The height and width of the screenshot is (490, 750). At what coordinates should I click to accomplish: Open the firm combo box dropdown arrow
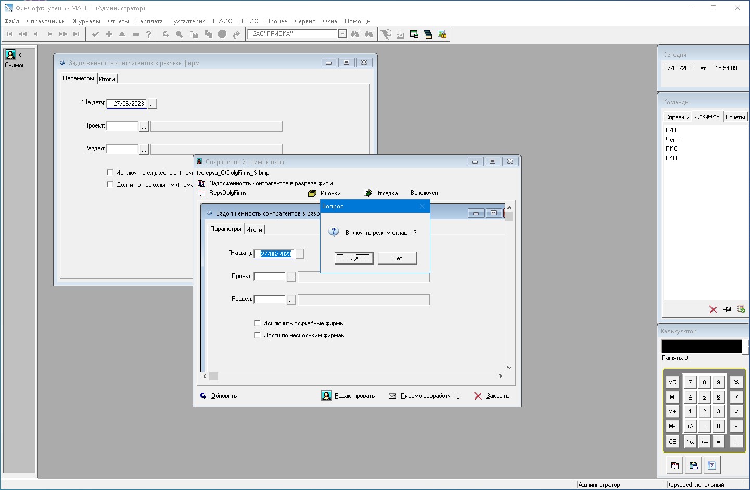[x=342, y=34]
